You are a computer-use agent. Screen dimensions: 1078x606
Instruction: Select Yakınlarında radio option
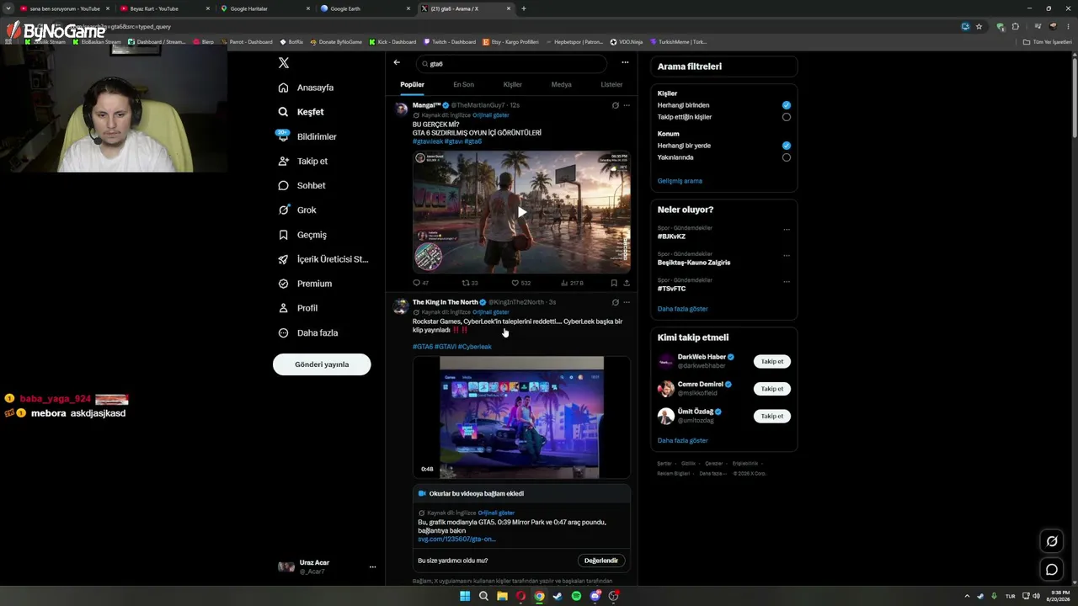point(786,157)
